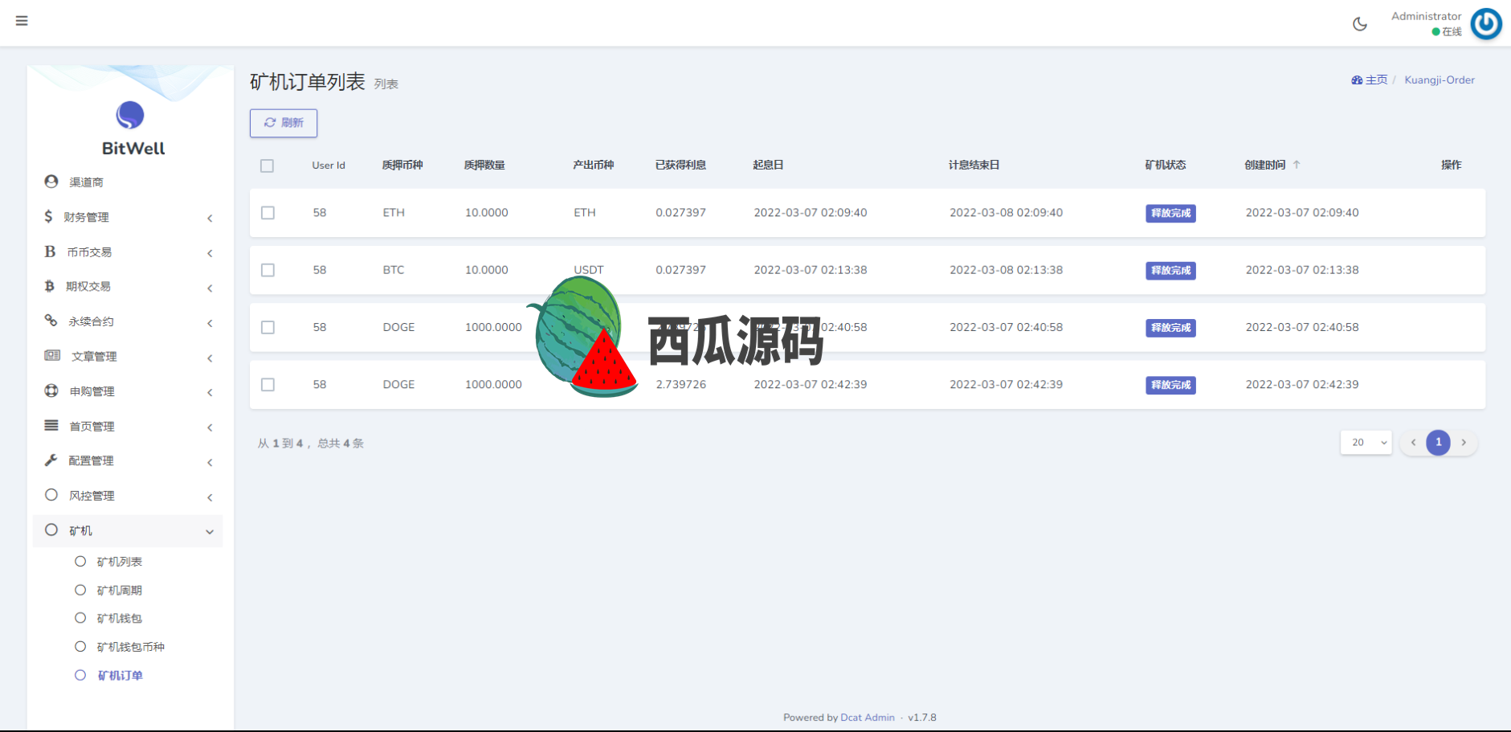
Task: Click end date 2022-03-08 02:13:38
Action: [1006, 270]
